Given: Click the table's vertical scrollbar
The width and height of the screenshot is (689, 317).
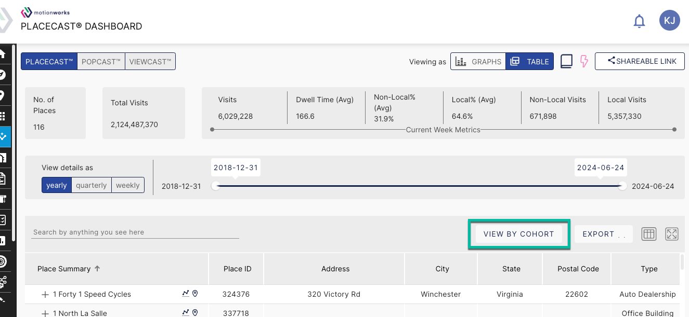Looking at the screenshot, I should (682, 262).
